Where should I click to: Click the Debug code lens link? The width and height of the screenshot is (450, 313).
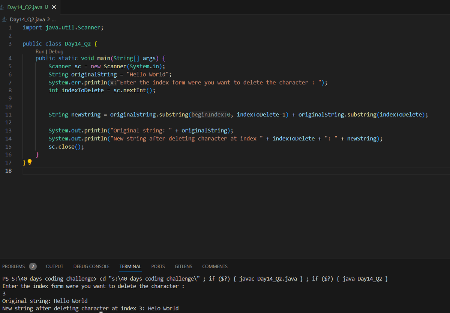pos(55,51)
